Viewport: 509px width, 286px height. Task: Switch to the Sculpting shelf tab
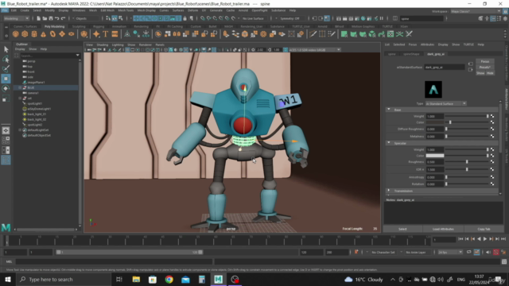79,26
